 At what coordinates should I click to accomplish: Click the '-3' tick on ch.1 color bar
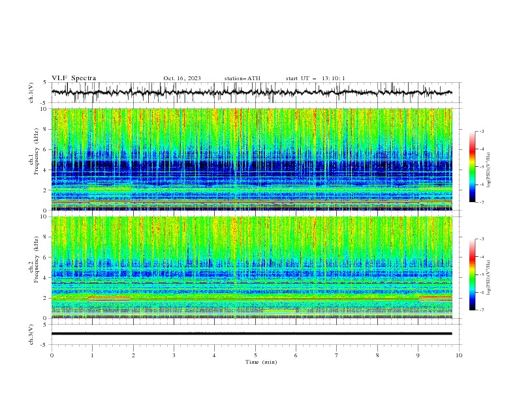click(x=482, y=131)
